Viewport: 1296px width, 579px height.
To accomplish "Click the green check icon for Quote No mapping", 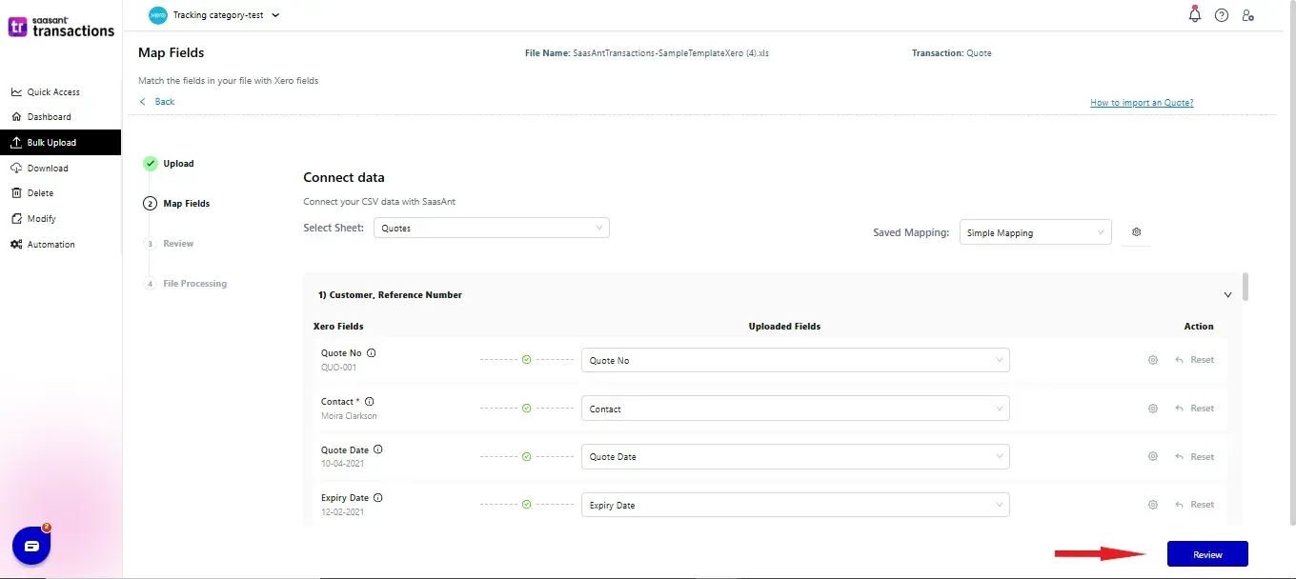I will (x=526, y=360).
